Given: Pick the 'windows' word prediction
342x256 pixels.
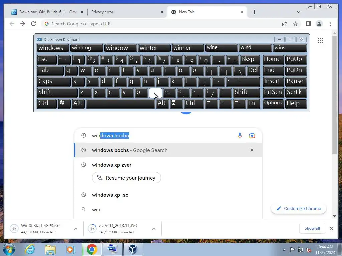Looking at the screenshot, I should pyautogui.click(x=53, y=48).
